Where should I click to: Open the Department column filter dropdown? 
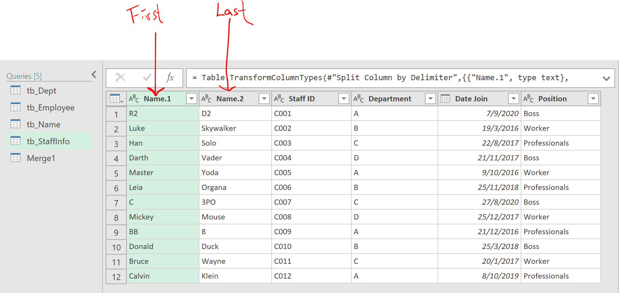tap(430, 99)
